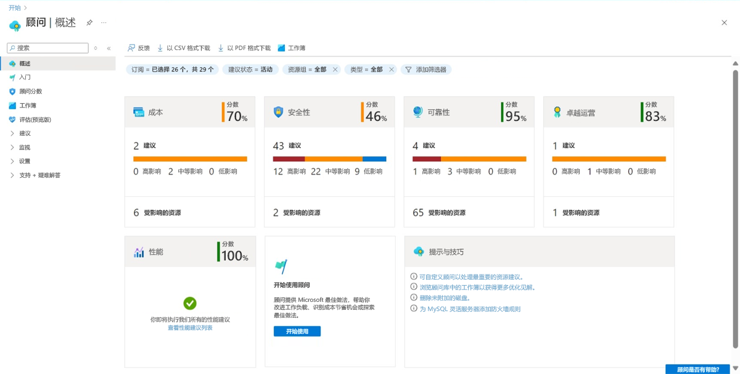The height and width of the screenshot is (374, 740).
Task: Open 工作簿 from the top toolbar
Action: pyautogui.click(x=292, y=48)
